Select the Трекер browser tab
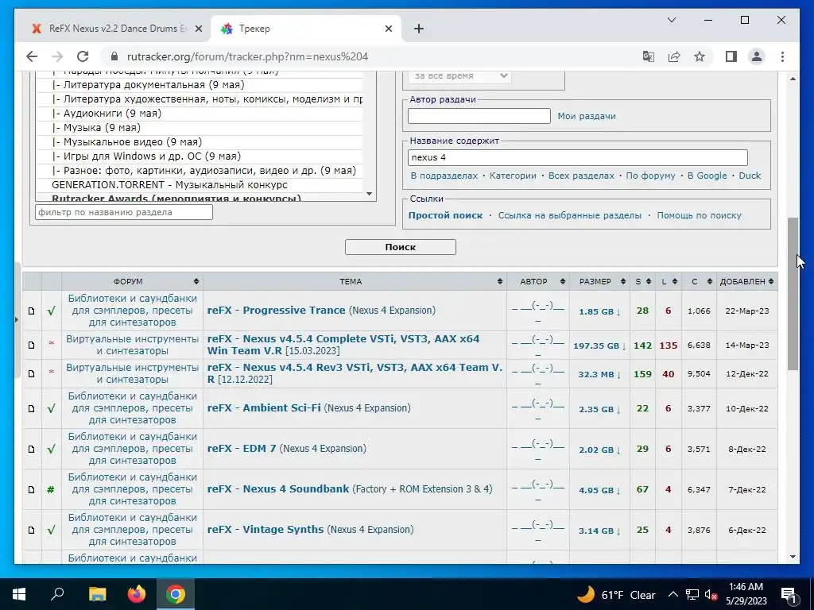Viewport: 814px width, 610px height. [x=306, y=29]
